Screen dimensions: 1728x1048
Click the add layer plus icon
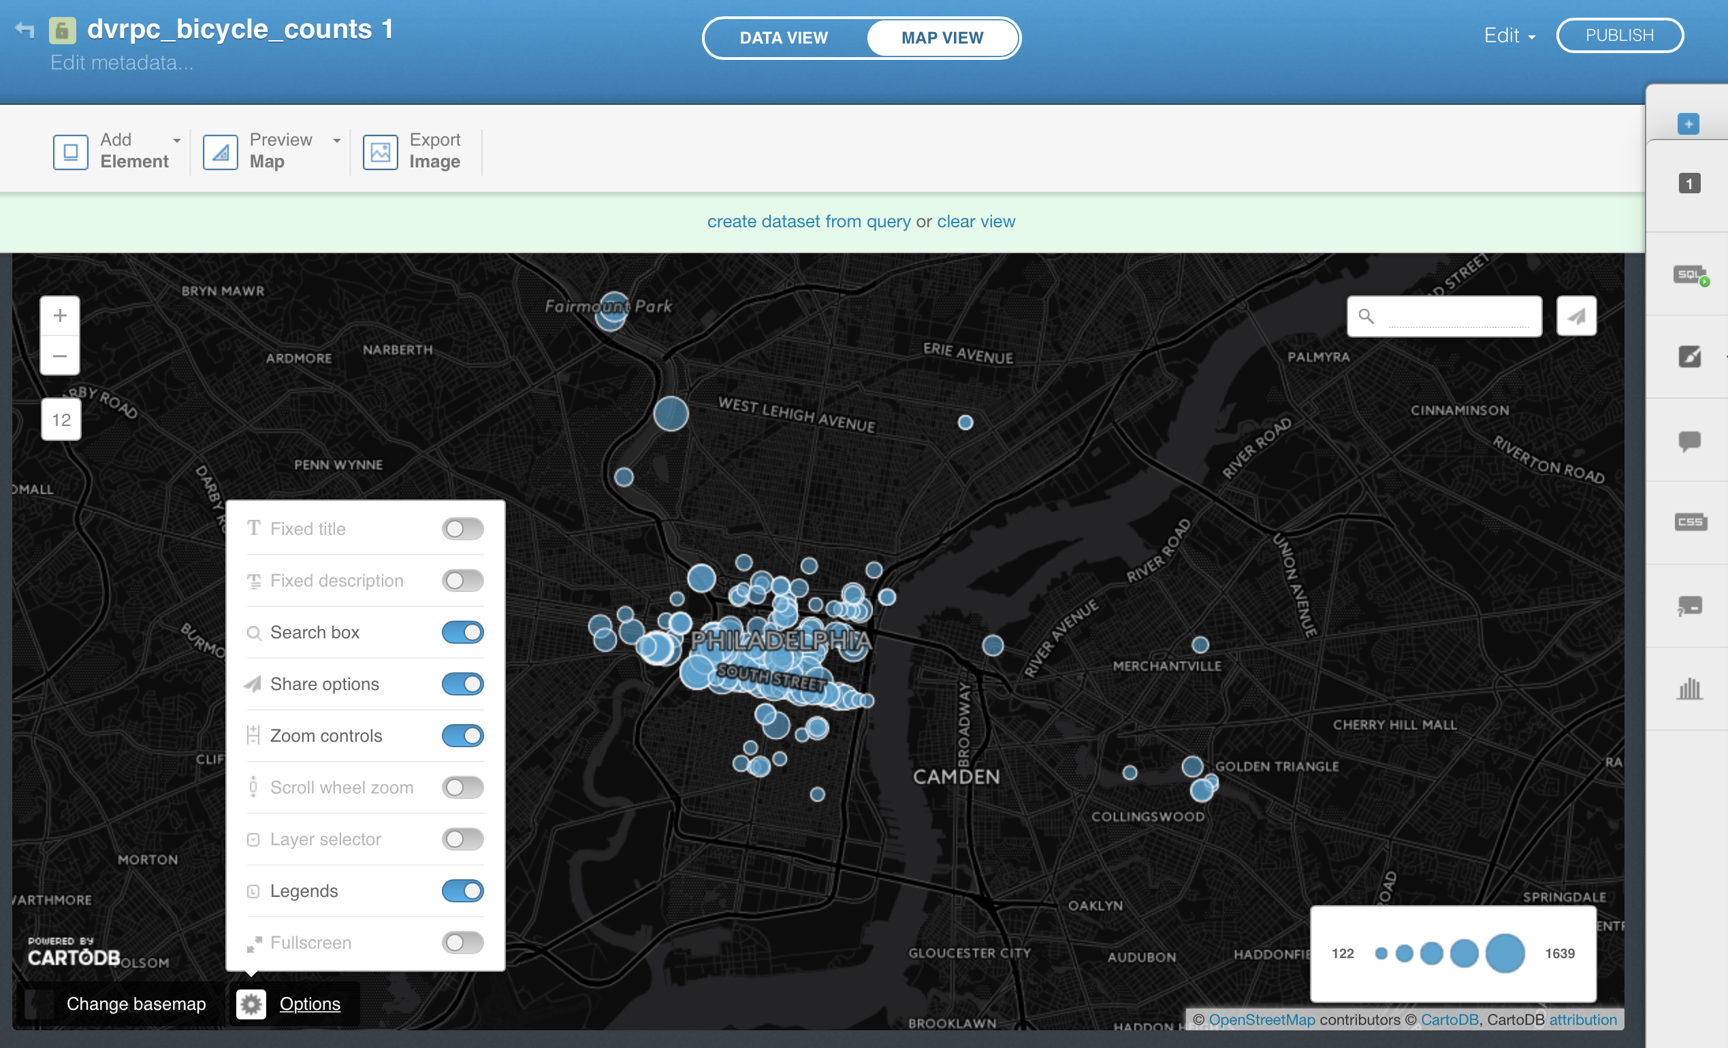(1688, 124)
